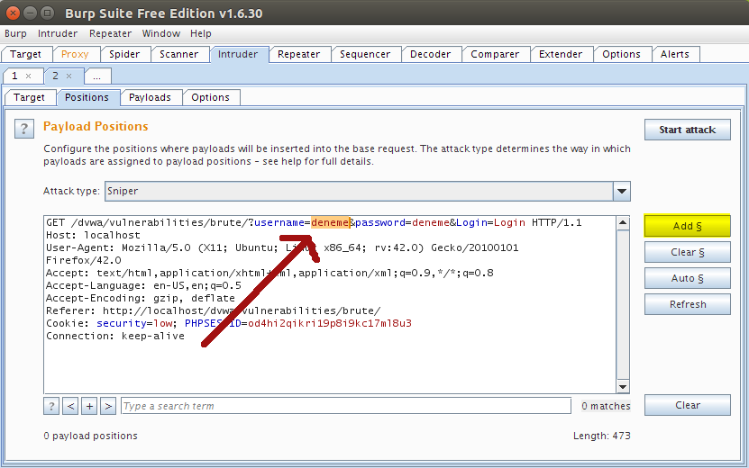Screen dimensions: 749x468
Task: Click the 'Host: localhost' header line
Action: coord(93,235)
